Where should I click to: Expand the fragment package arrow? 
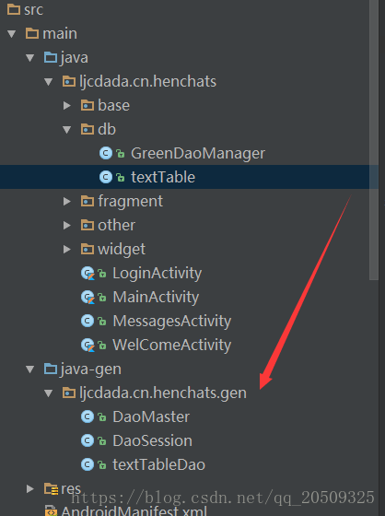point(67,202)
